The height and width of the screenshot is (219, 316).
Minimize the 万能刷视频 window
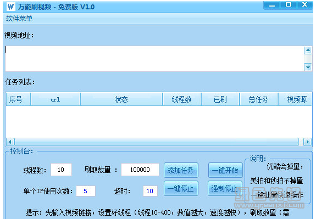click(272, 5)
